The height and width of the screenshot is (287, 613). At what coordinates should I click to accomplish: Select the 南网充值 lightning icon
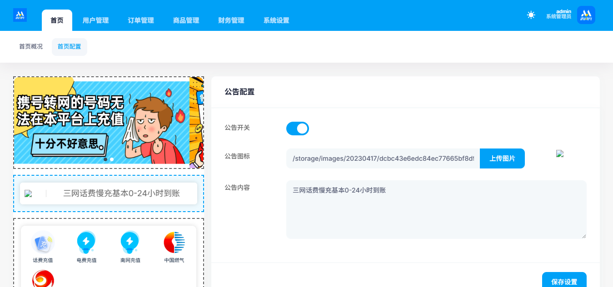click(130, 242)
